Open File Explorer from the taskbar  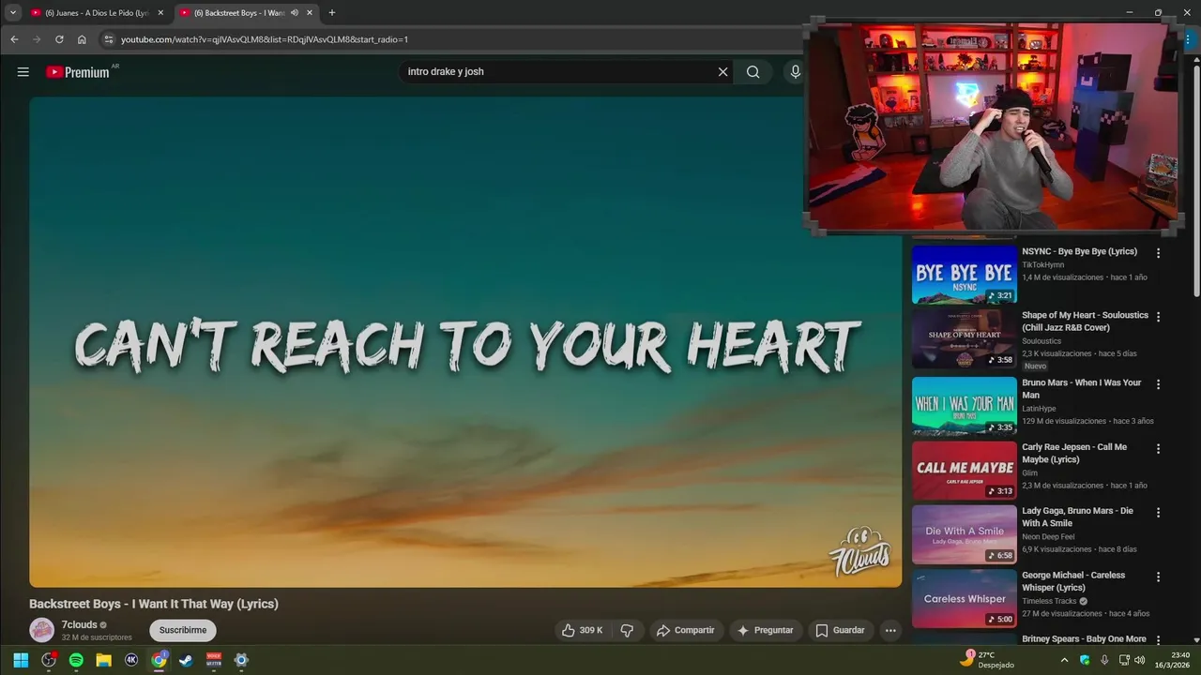click(x=104, y=660)
